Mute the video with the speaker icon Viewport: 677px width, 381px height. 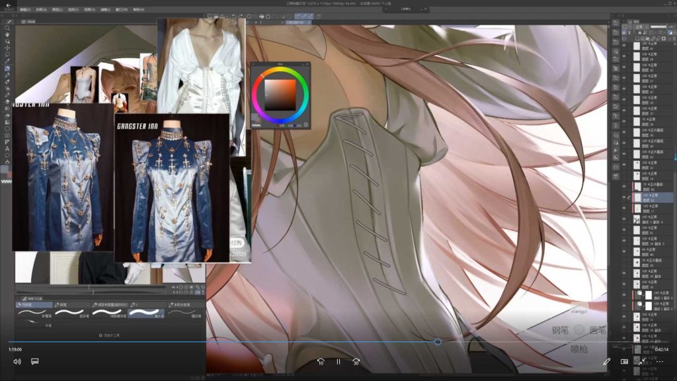(x=17, y=362)
